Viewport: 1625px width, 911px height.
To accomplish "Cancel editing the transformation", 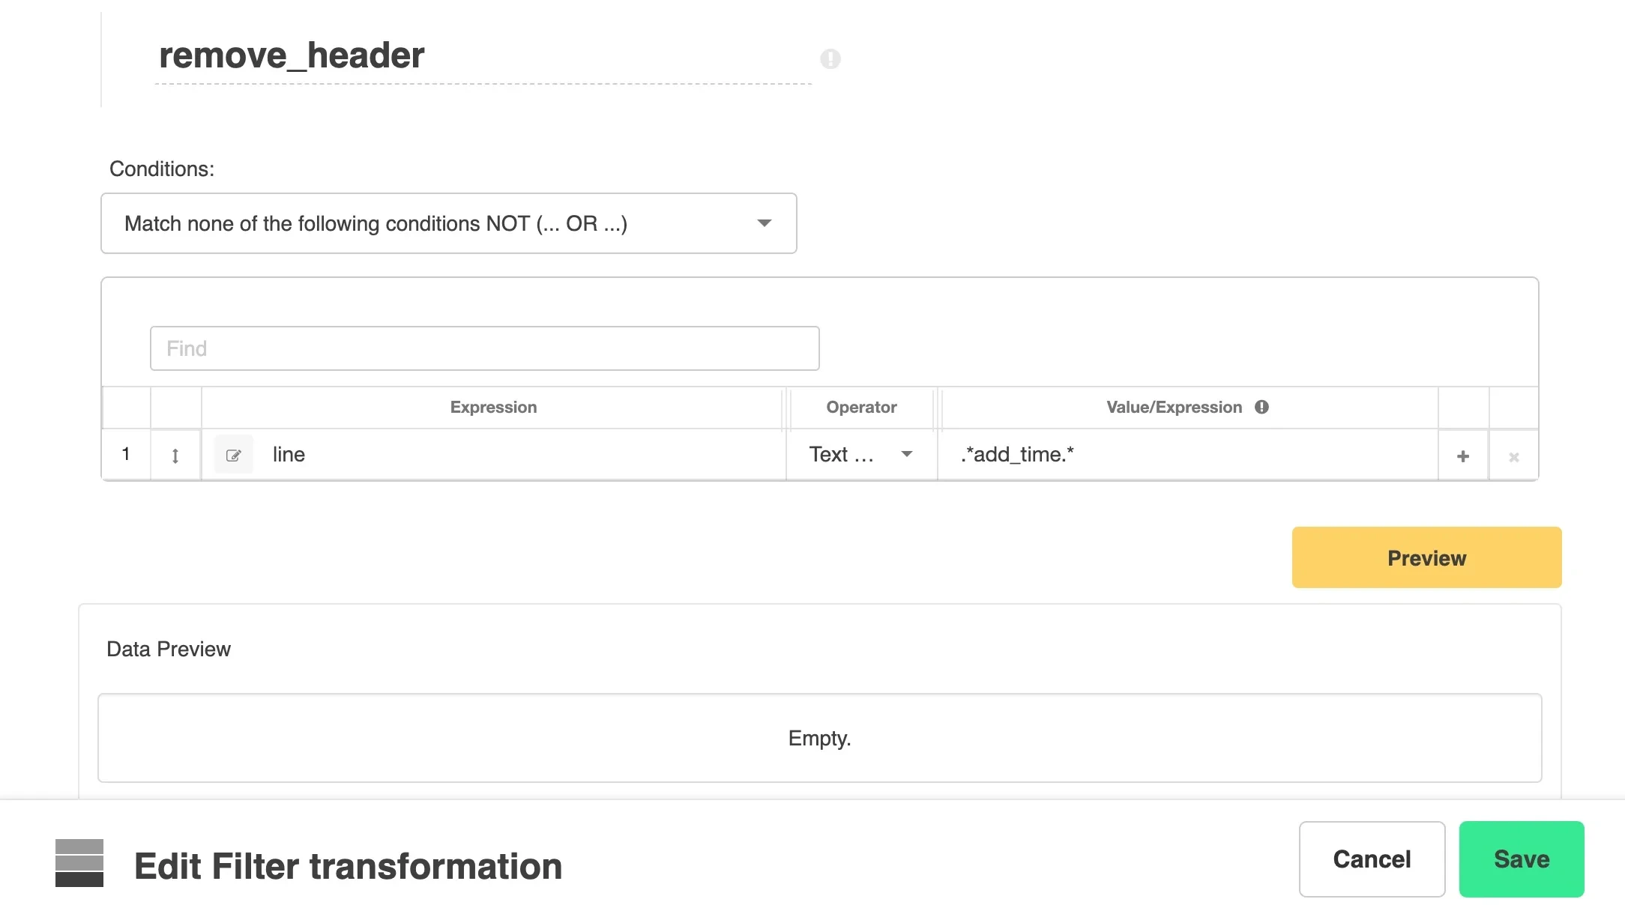I will (x=1372, y=859).
